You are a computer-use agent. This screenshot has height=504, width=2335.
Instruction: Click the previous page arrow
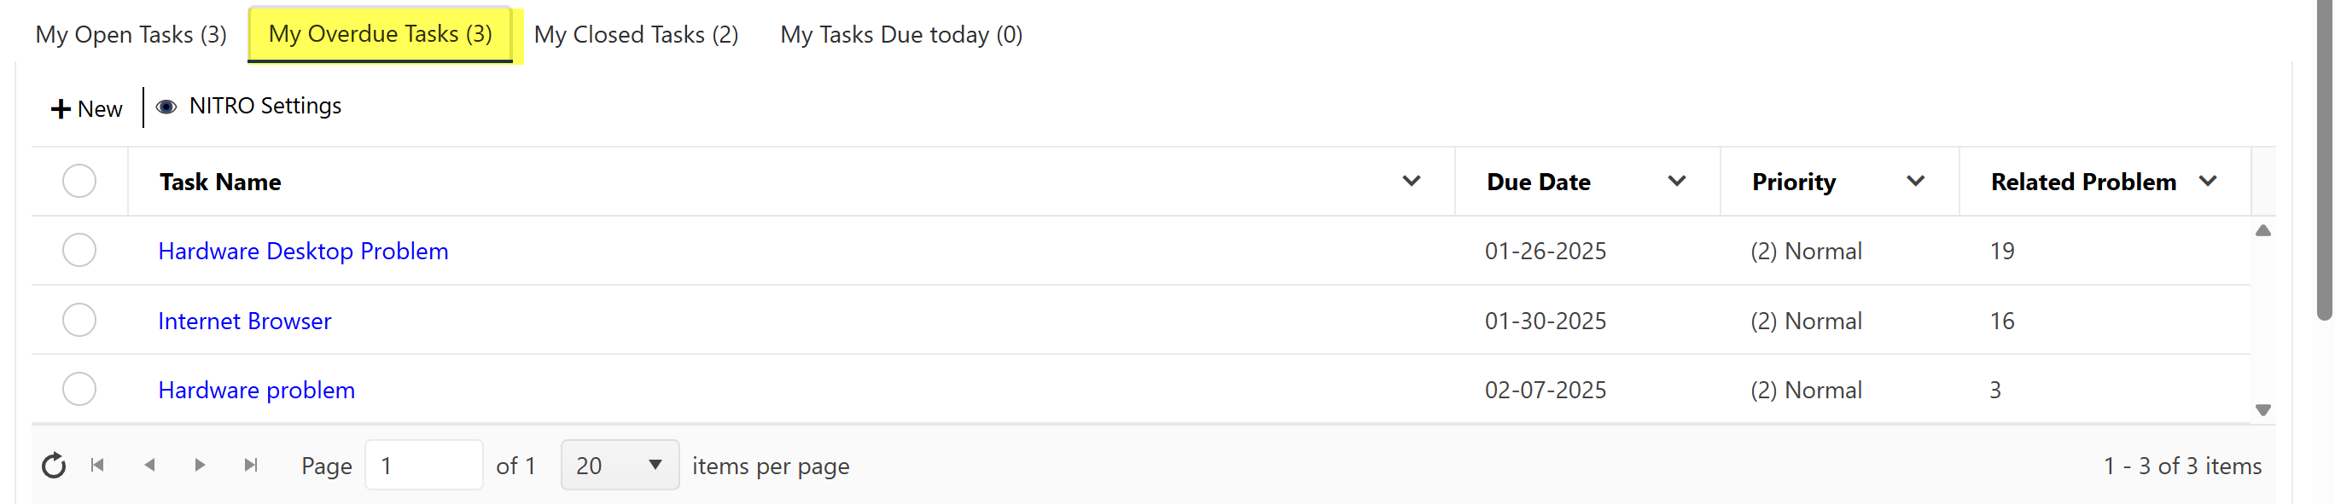[x=149, y=465]
